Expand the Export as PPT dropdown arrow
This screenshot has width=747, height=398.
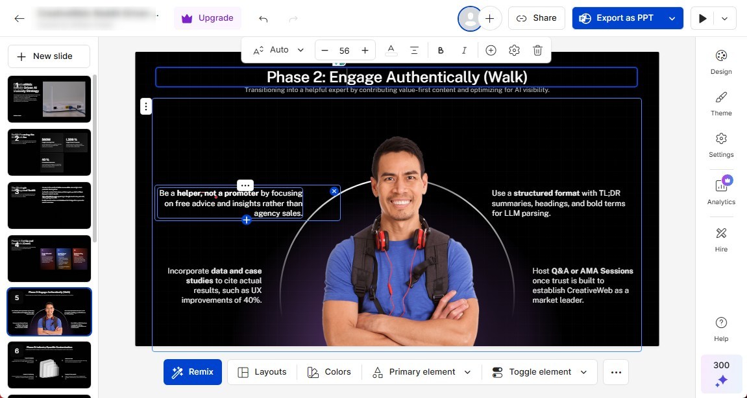[672, 18]
